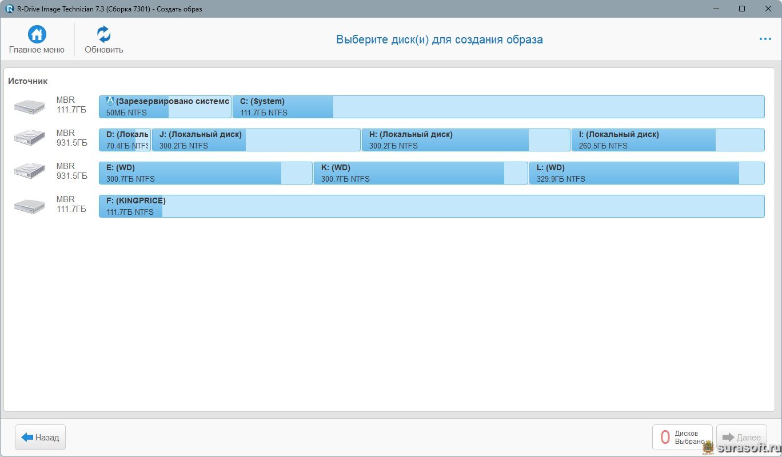782x457 pixels.
Task: Select the I: (Локальный диск) 260.5ГБ partition
Action: coord(668,140)
